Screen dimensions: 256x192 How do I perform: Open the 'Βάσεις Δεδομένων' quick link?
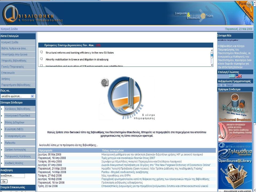coord(20,122)
